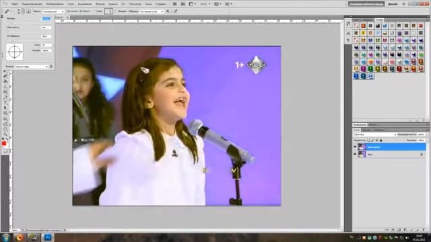Launch Bridge from the application bar

[174, 4]
